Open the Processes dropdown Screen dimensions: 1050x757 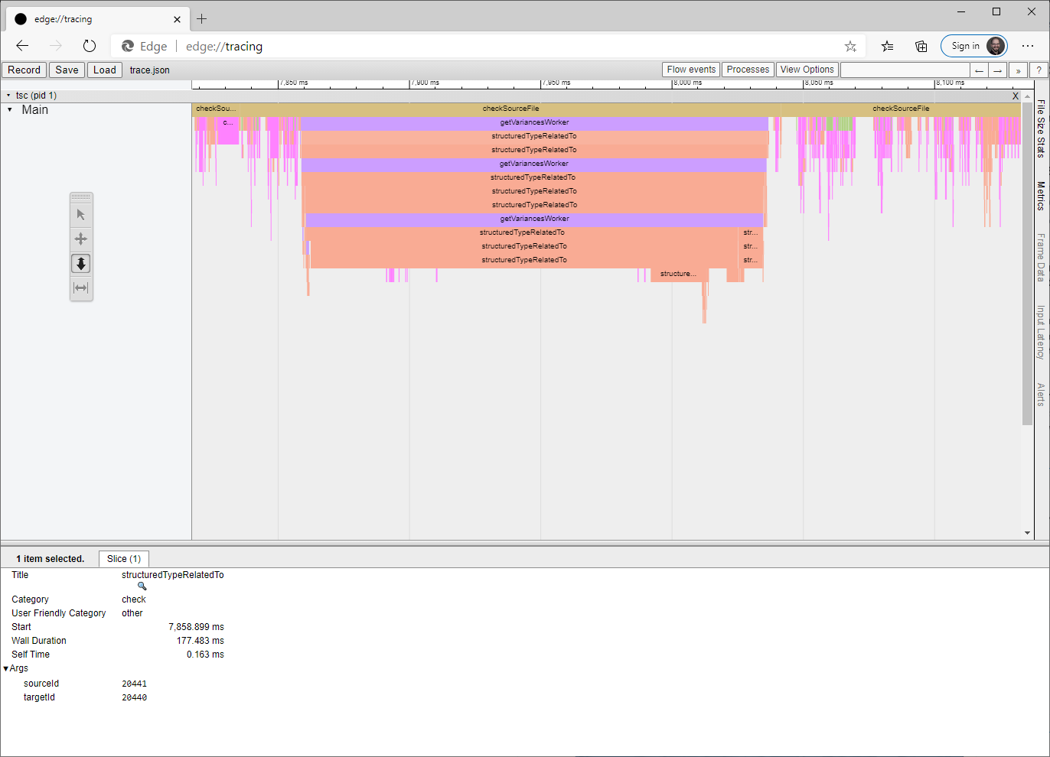(748, 70)
